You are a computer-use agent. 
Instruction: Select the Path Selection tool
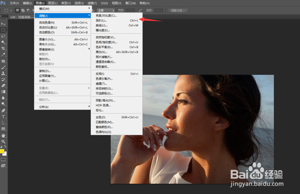[x=3, y=123]
